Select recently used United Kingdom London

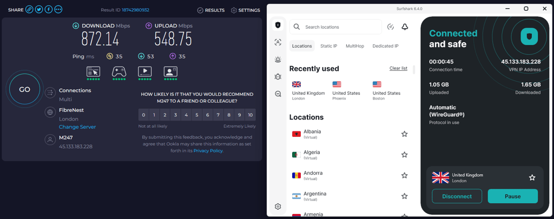pos(308,91)
